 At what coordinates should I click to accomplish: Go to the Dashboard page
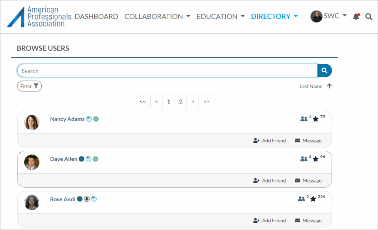(x=96, y=17)
